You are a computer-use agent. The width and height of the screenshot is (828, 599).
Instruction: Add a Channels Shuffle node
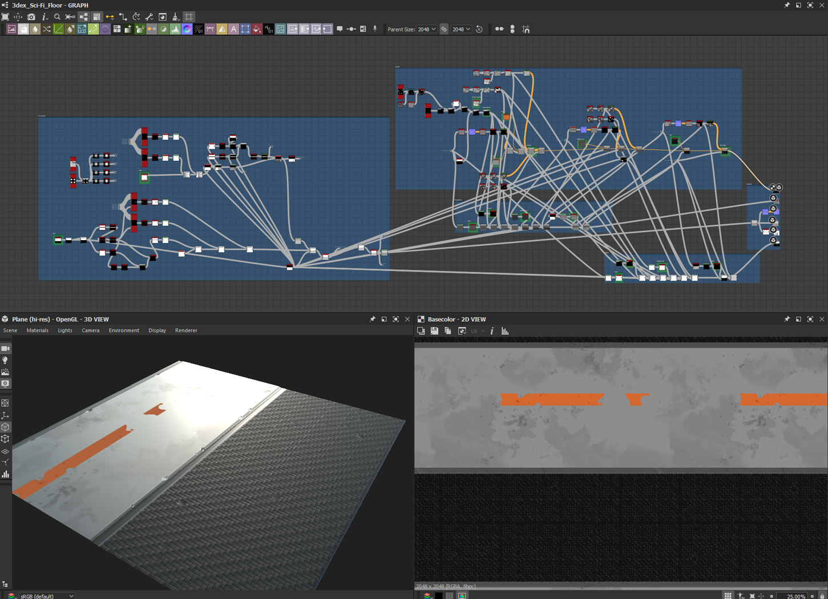(47, 29)
